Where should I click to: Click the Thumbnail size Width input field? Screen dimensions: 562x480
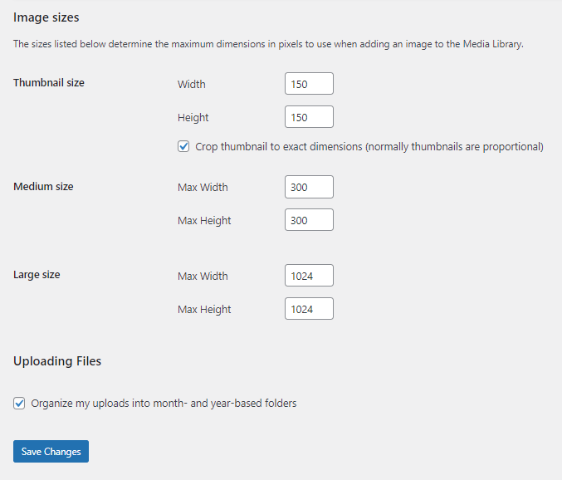pyautogui.click(x=309, y=84)
